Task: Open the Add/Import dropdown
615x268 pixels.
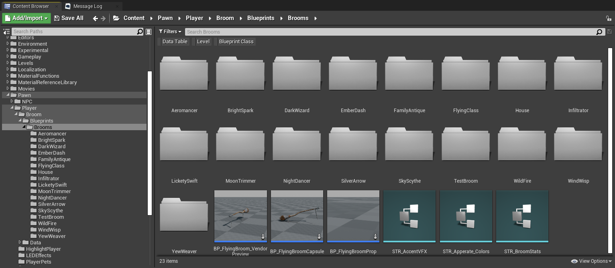Action: coord(26,18)
